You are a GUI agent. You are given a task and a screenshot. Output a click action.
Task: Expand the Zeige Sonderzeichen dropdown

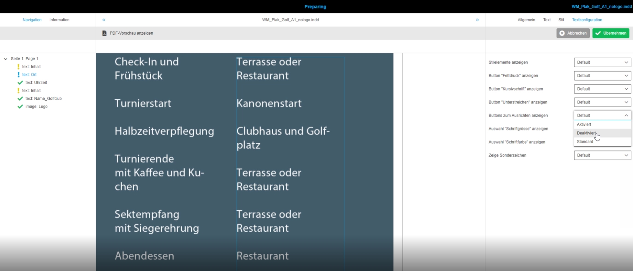pos(602,155)
